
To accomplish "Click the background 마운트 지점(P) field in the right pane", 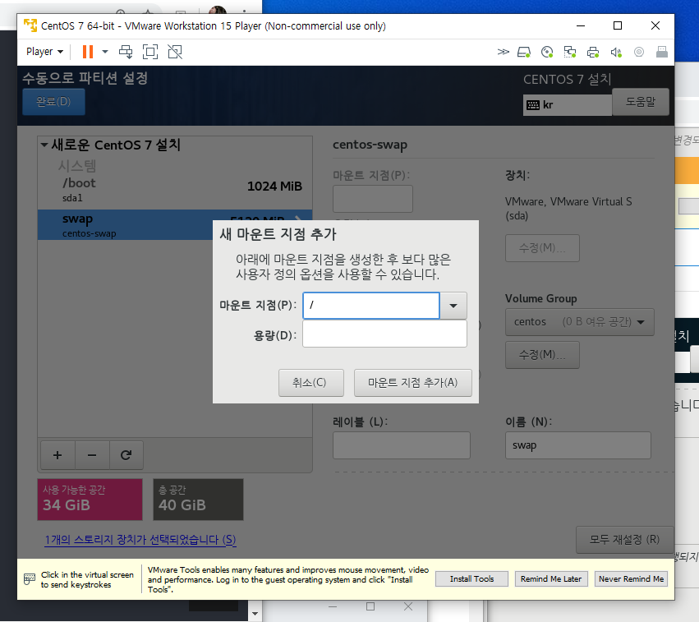I will click(x=373, y=199).
